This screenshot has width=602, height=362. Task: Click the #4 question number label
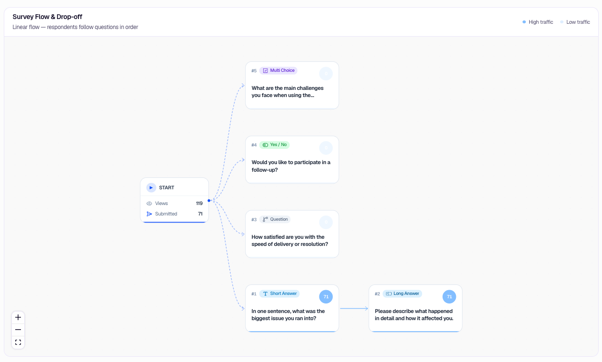tap(254, 145)
